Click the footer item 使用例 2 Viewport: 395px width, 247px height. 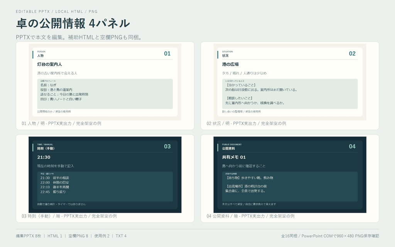(x=102, y=236)
